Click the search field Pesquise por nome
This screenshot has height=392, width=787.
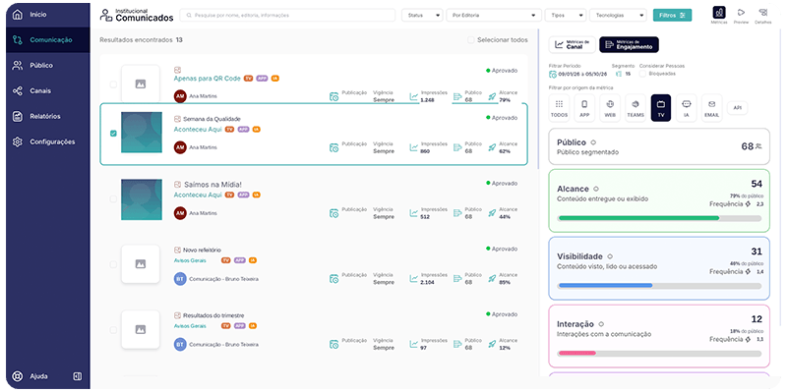pos(287,15)
